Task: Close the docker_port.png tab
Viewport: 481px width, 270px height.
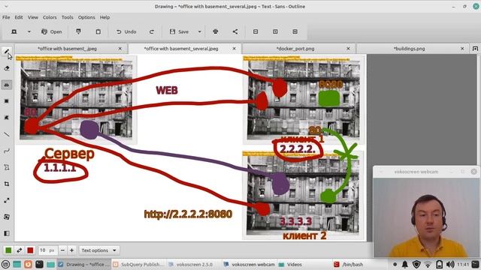Action: click(x=348, y=48)
